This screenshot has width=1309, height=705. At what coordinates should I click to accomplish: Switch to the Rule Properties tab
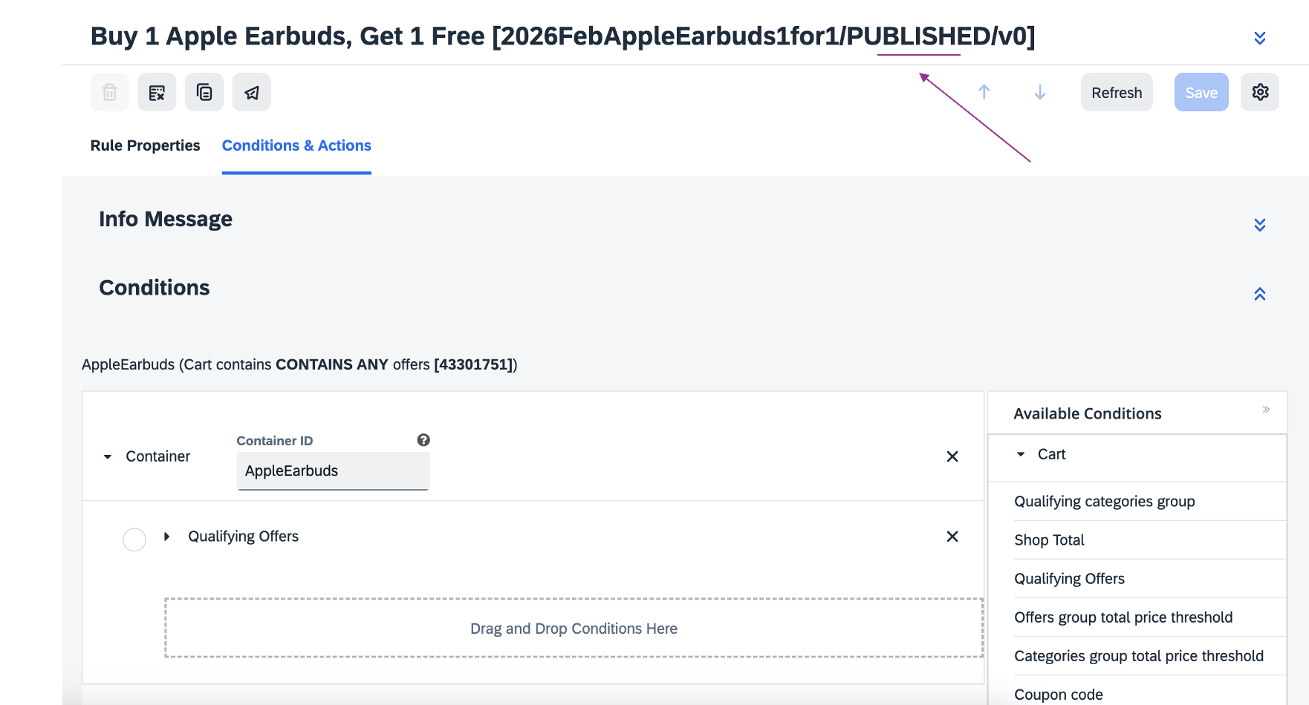tap(145, 145)
